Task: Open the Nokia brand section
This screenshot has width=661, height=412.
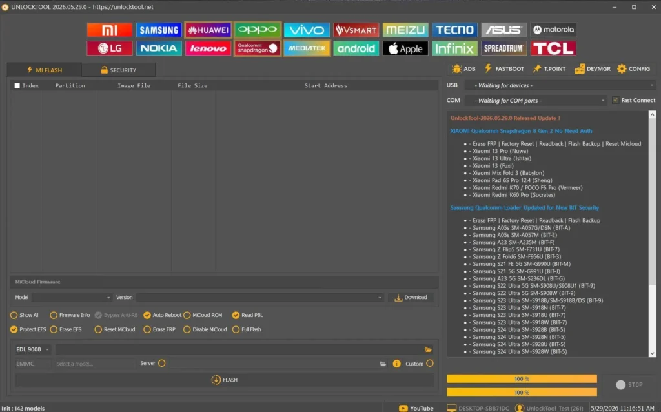Action: 159,48
